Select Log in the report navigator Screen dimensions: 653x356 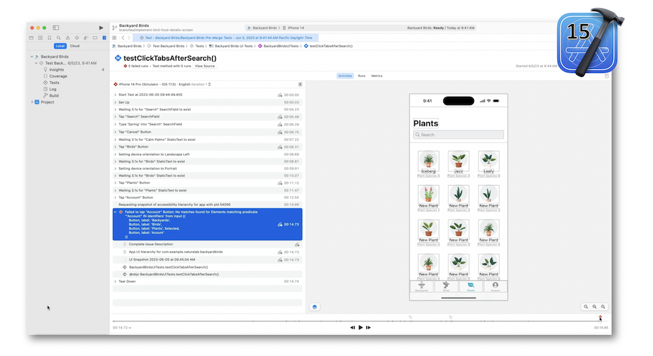pyautogui.click(x=52, y=89)
